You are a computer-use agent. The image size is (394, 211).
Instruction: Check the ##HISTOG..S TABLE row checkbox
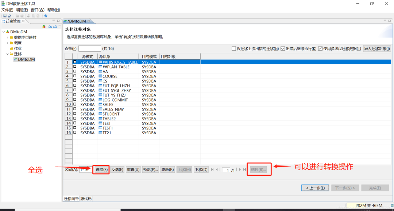[x=75, y=62]
